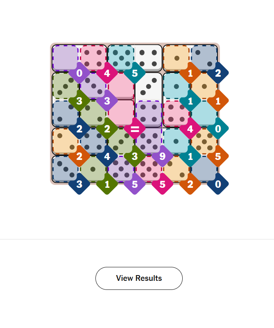Select the green 2 diamond badge
This screenshot has height=328, width=274.
(x=107, y=128)
